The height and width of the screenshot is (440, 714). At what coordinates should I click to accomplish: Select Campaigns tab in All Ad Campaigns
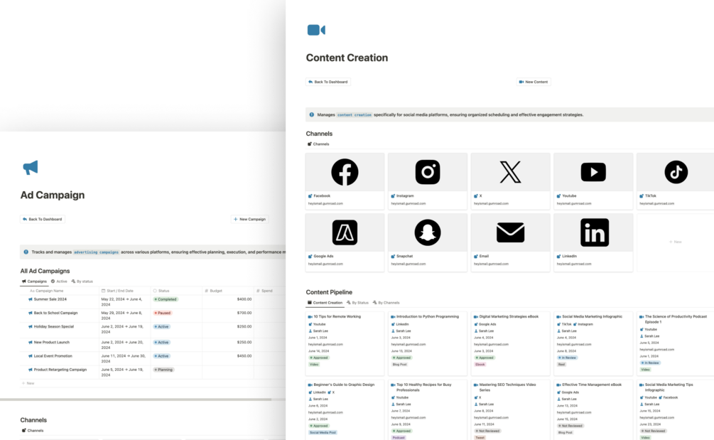34,281
